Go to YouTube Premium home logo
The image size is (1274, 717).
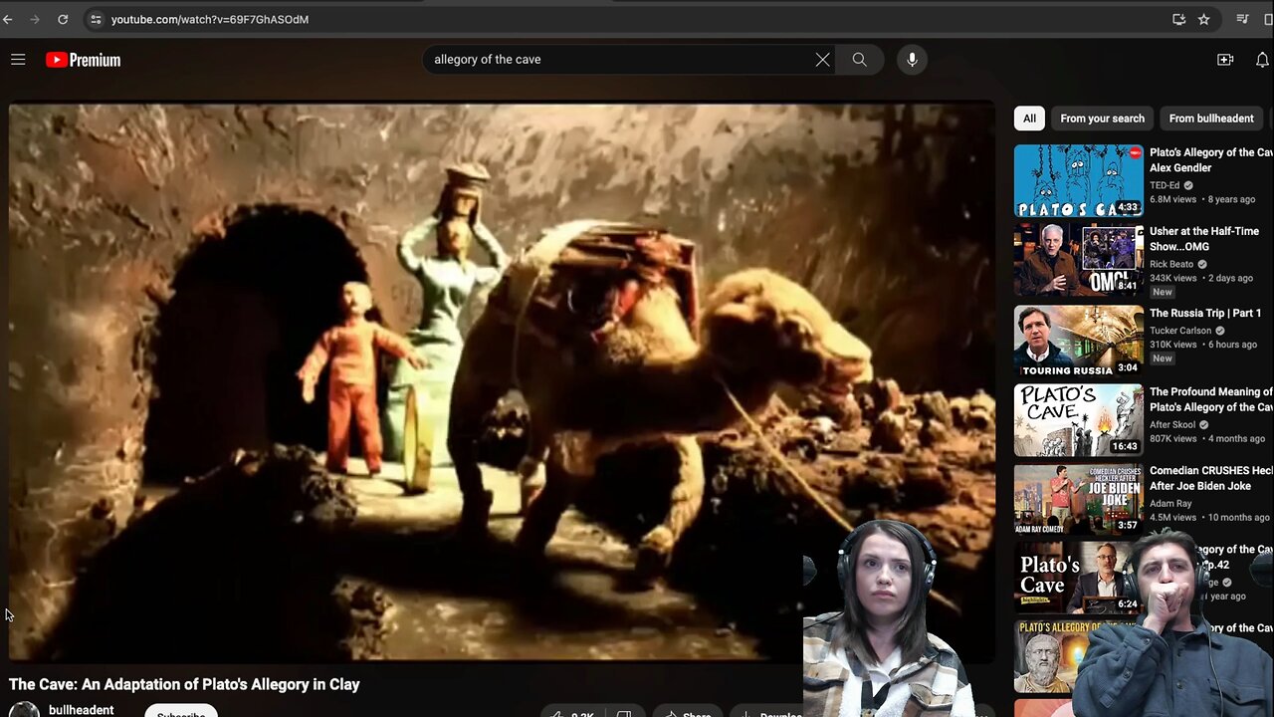tap(83, 60)
